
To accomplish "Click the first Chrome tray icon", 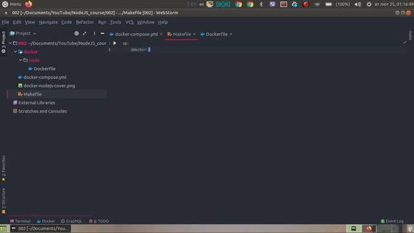I will 239,5.
